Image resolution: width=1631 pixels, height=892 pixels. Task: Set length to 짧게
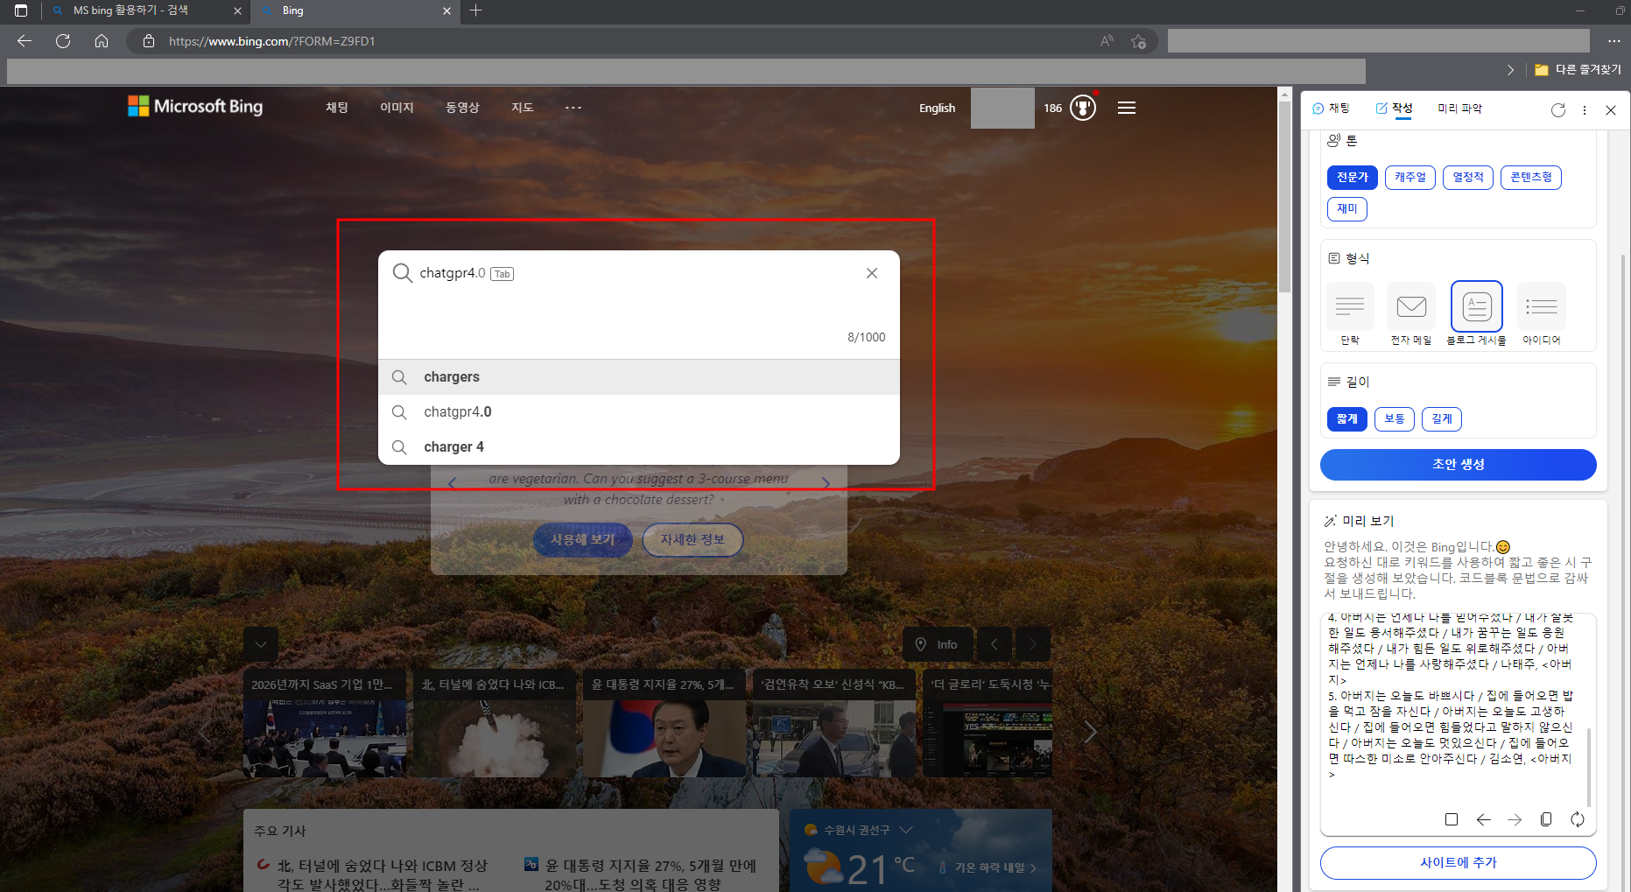(1347, 419)
